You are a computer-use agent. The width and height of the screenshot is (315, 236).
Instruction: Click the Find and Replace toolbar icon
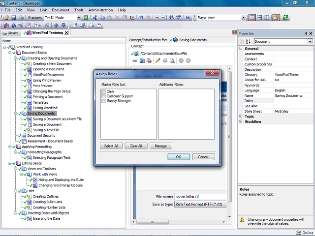132,18
